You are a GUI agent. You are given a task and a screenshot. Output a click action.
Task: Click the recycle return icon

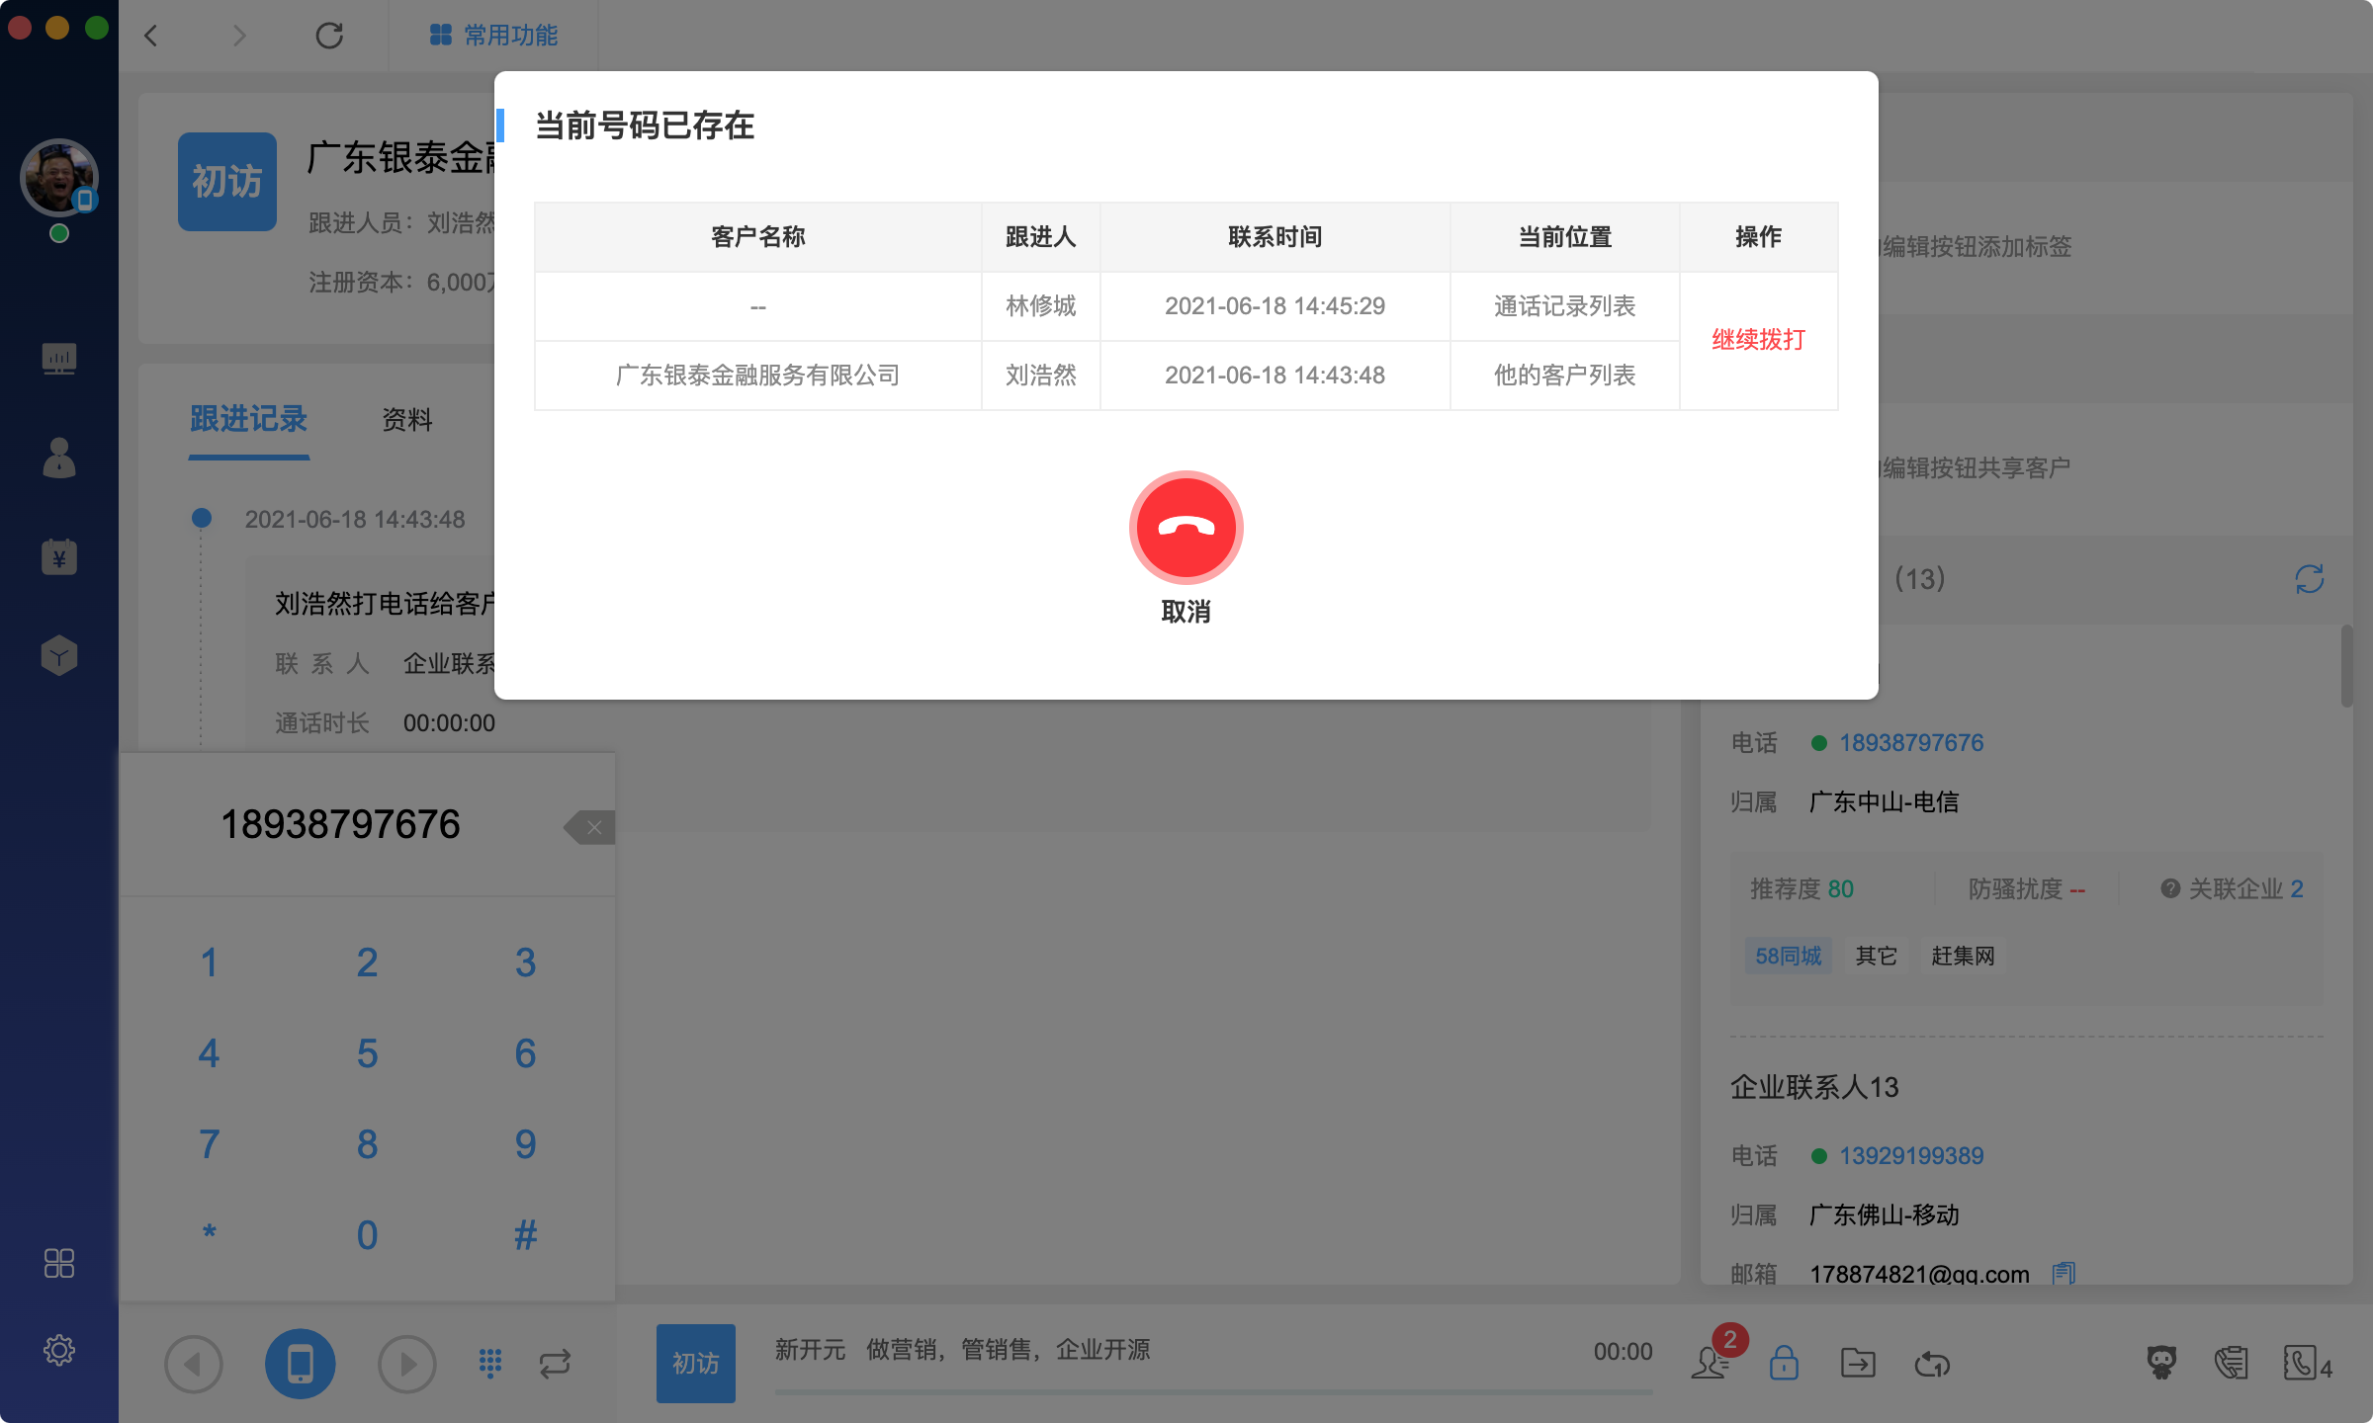[x=1932, y=1364]
